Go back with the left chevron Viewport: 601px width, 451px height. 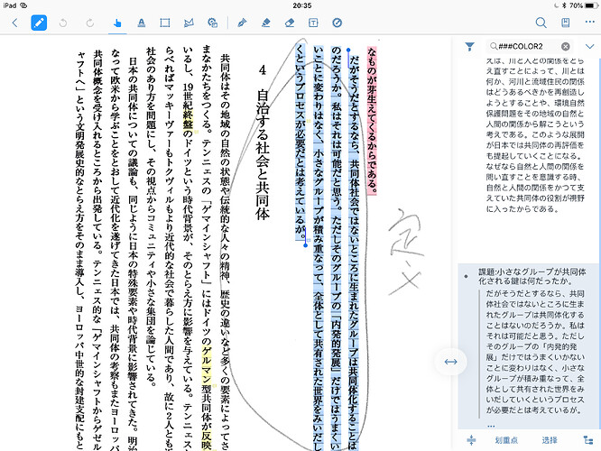pyautogui.click(x=14, y=23)
